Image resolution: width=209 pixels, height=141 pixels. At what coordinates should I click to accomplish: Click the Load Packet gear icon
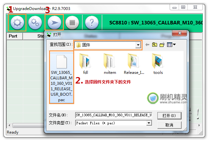coord(17,22)
